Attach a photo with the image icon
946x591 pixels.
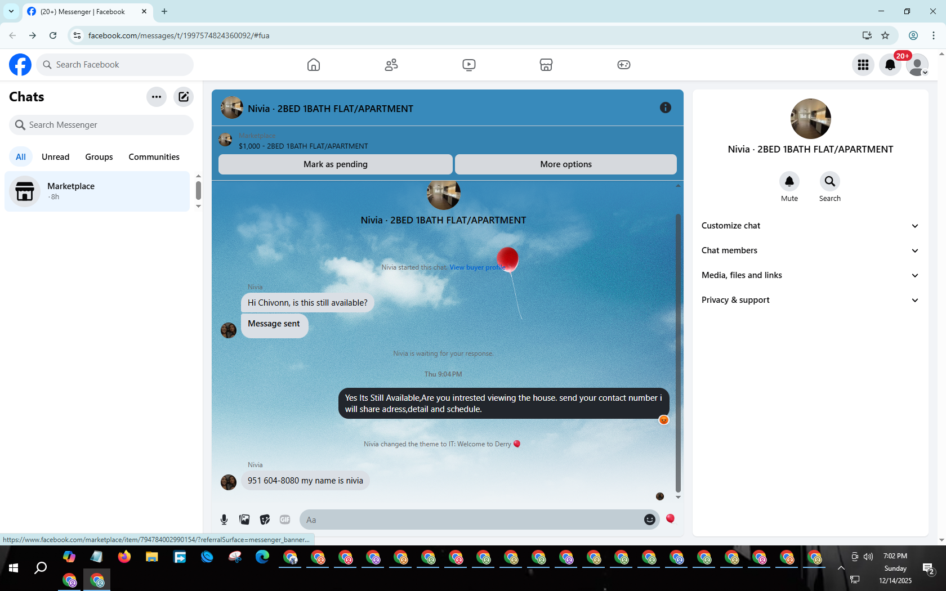[244, 520]
